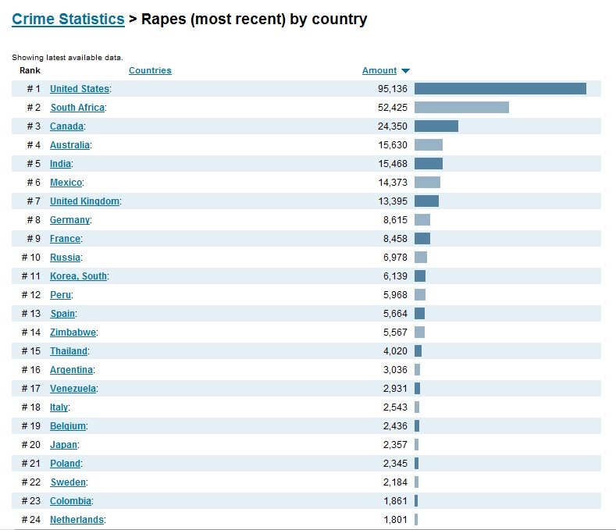Open the Crime Statistics breadcrumb link

(x=68, y=20)
